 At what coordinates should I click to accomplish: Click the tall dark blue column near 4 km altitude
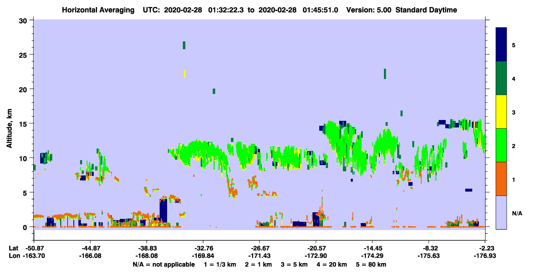(x=163, y=211)
